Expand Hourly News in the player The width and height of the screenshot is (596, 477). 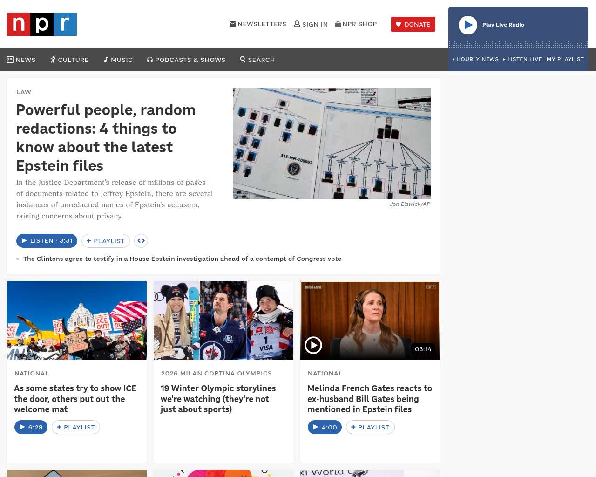pyautogui.click(x=475, y=59)
